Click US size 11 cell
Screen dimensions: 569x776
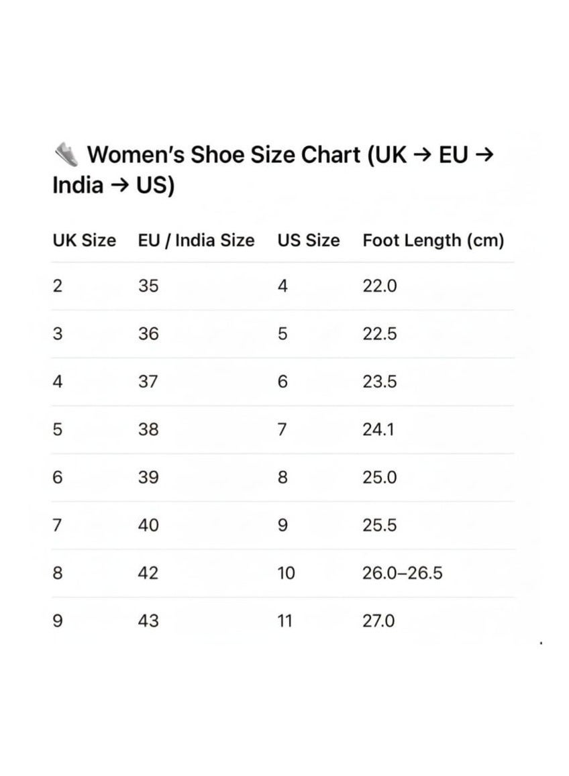(284, 620)
